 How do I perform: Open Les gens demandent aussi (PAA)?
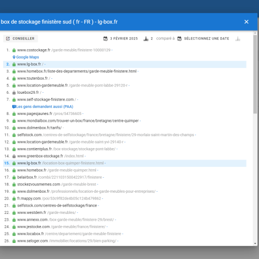pos(45,107)
